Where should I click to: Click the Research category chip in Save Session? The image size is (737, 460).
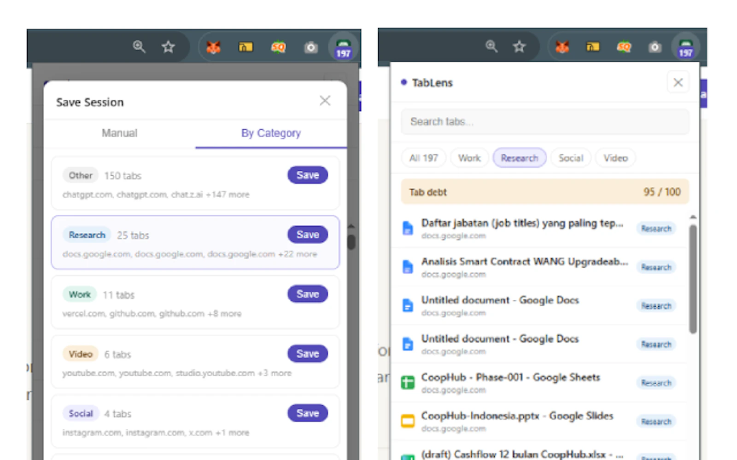tap(87, 235)
